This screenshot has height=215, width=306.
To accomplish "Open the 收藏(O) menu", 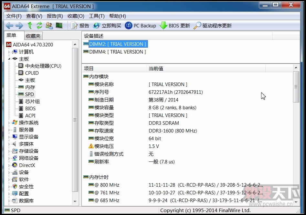I will 76,16.
